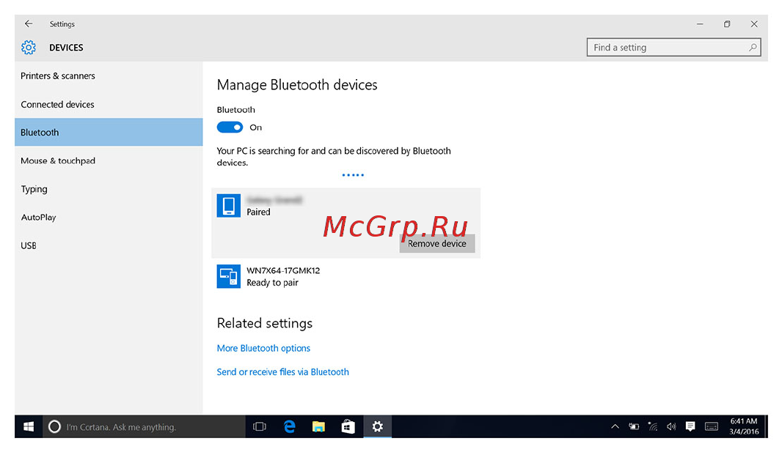
Task: Click the Cortana circle icon
Action: (54, 426)
